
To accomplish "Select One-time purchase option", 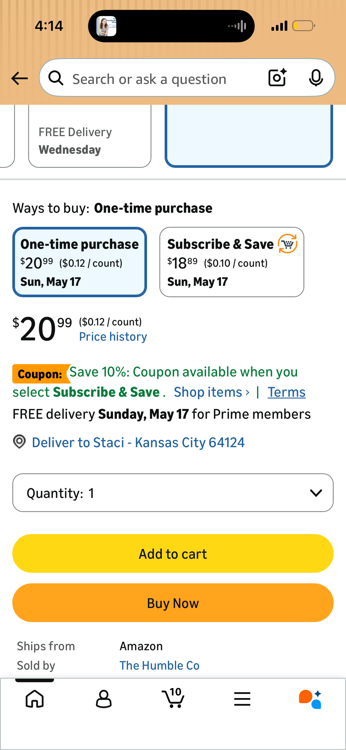I will pyautogui.click(x=80, y=262).
